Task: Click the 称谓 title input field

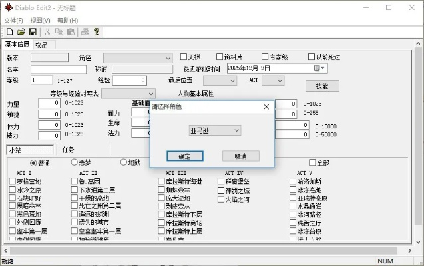Action: (142, 69)
